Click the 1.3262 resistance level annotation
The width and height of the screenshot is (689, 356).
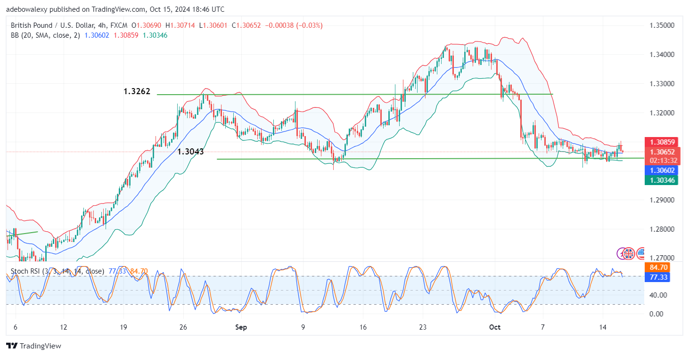tap(137, 92)
